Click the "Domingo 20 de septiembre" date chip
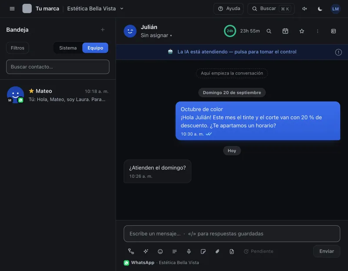The width and height of the screenshot is (348, 271). 232,92
